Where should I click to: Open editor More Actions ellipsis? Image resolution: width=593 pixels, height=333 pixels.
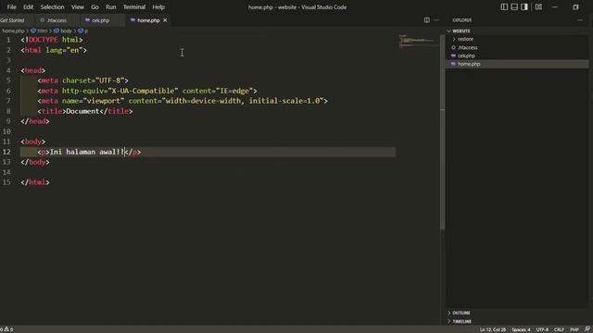click(436, 20)
